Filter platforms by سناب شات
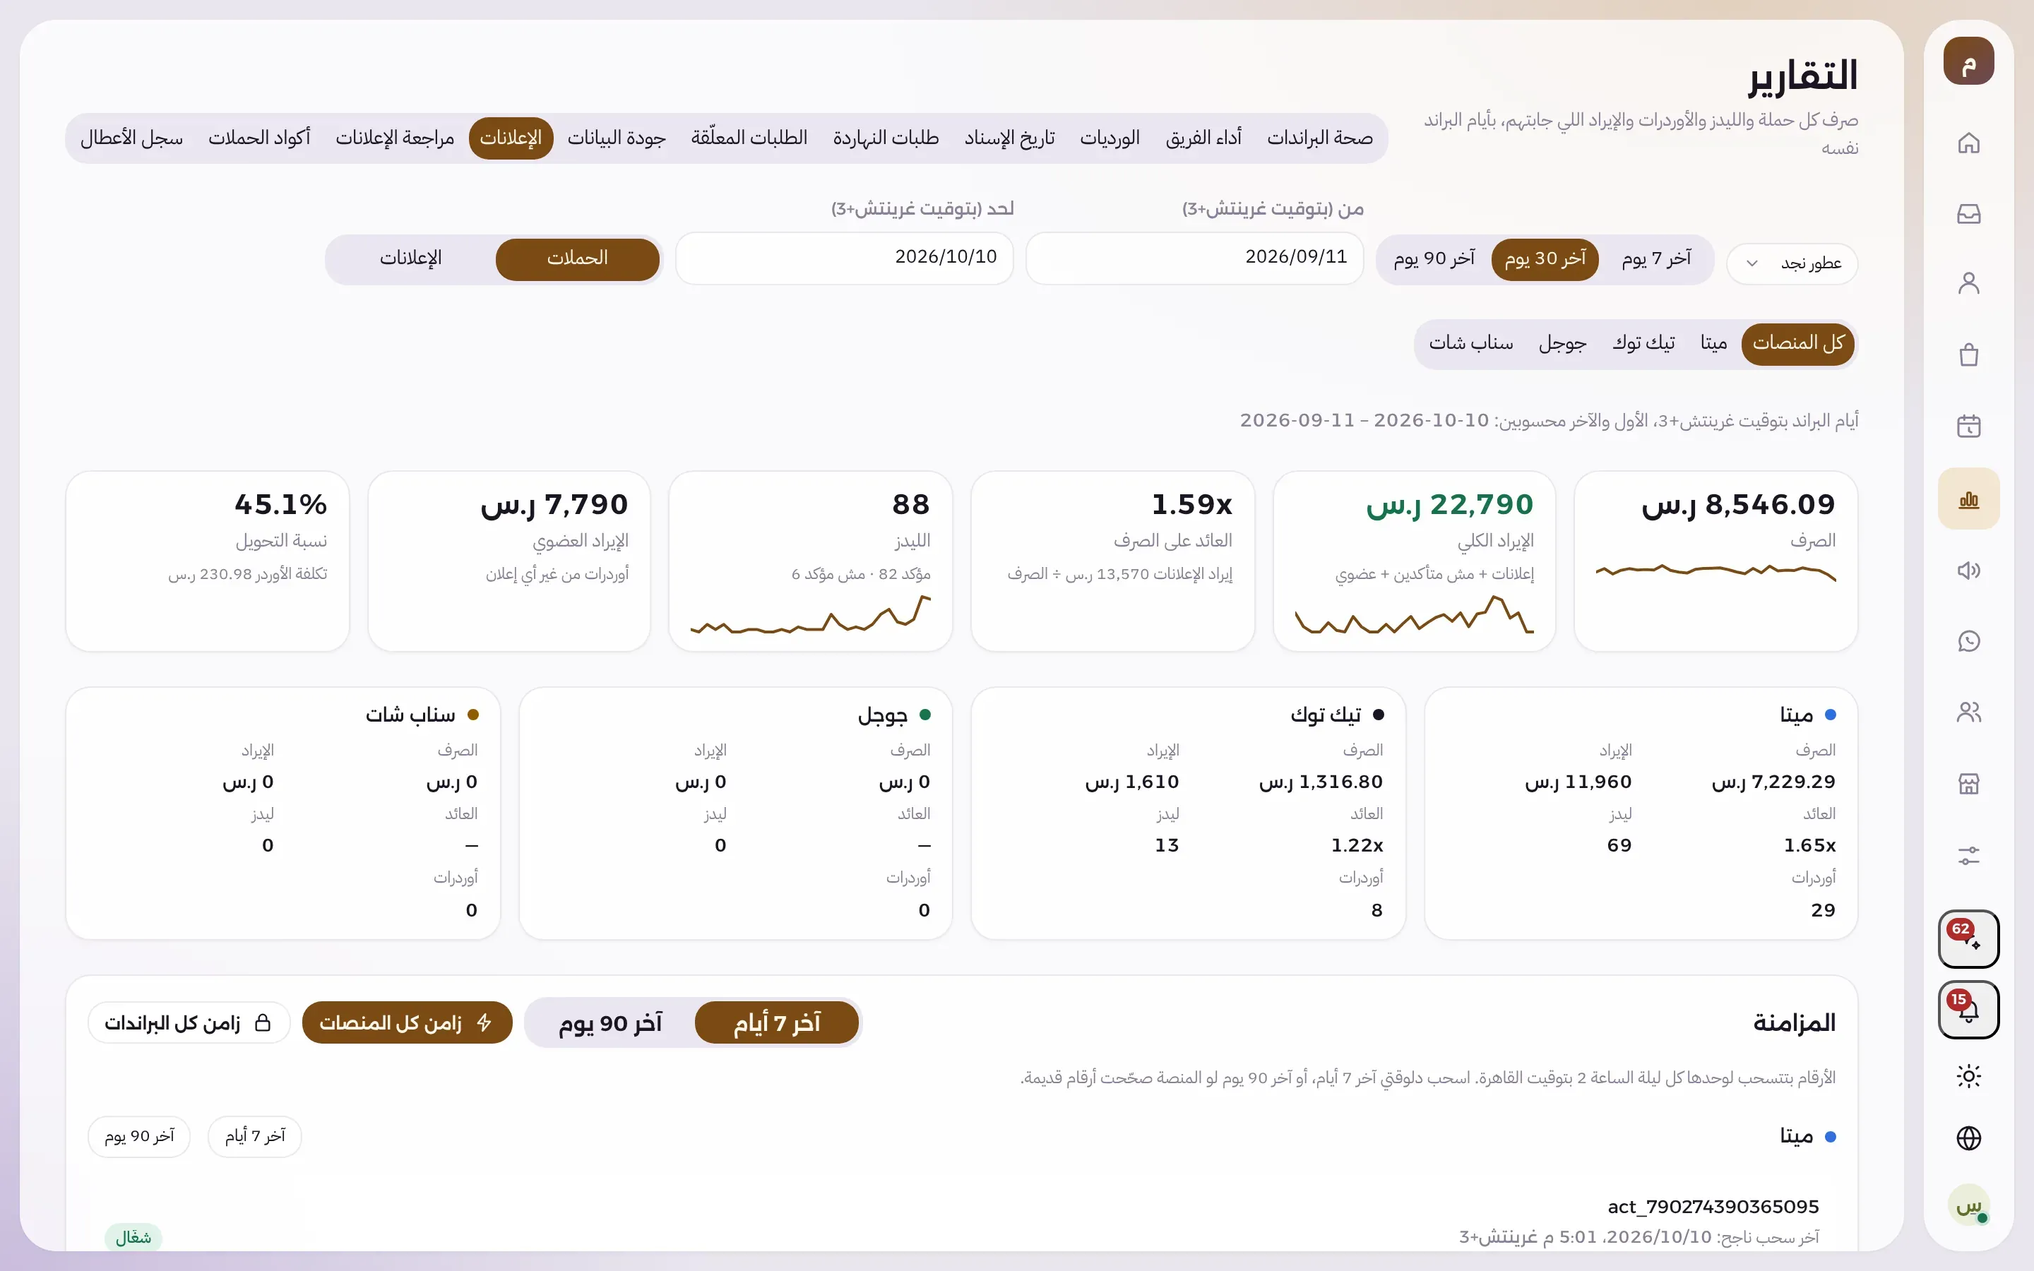 (1471, 344)
